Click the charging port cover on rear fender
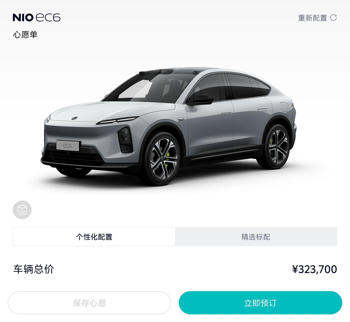 (284, 107)
